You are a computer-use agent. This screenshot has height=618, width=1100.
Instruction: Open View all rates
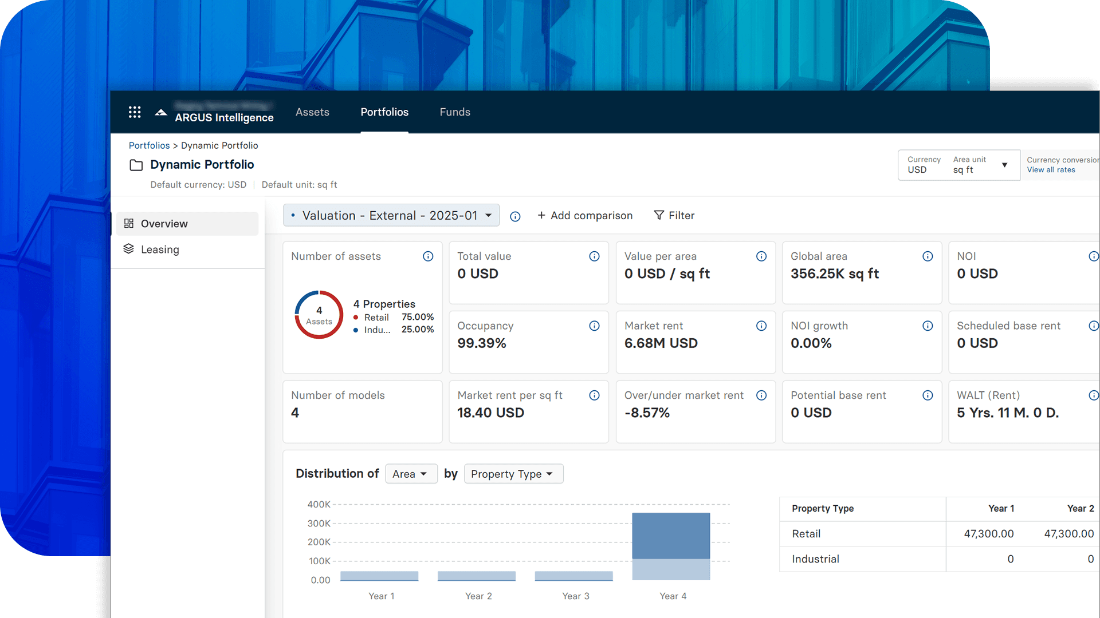click(x=1050, y=169)
